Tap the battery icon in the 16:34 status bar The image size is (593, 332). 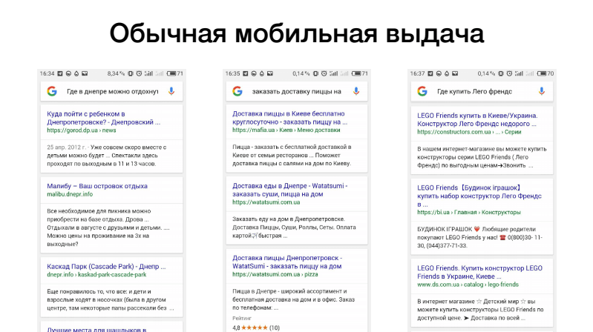pyautogui.click(x=171, y=73)
